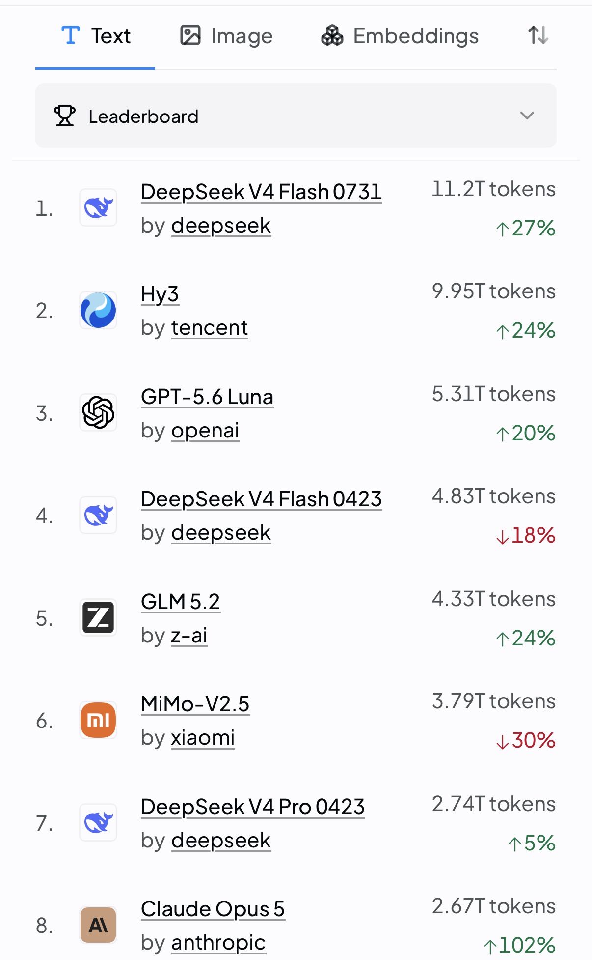Screen dimensions: 592x960
Task: Click the DeepSeek logo in rank 7
Action: [98, 822]
